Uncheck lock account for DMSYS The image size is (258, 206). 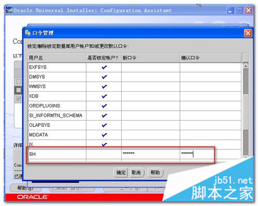pos(104,77)
